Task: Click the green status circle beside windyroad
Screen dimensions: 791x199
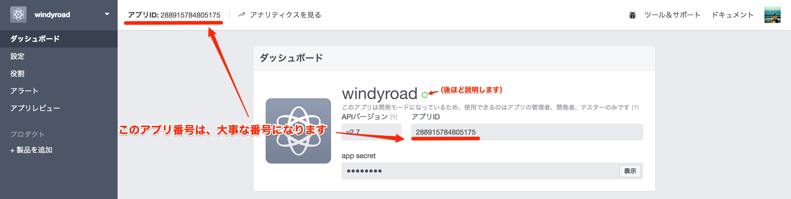Action: point(424,95)
